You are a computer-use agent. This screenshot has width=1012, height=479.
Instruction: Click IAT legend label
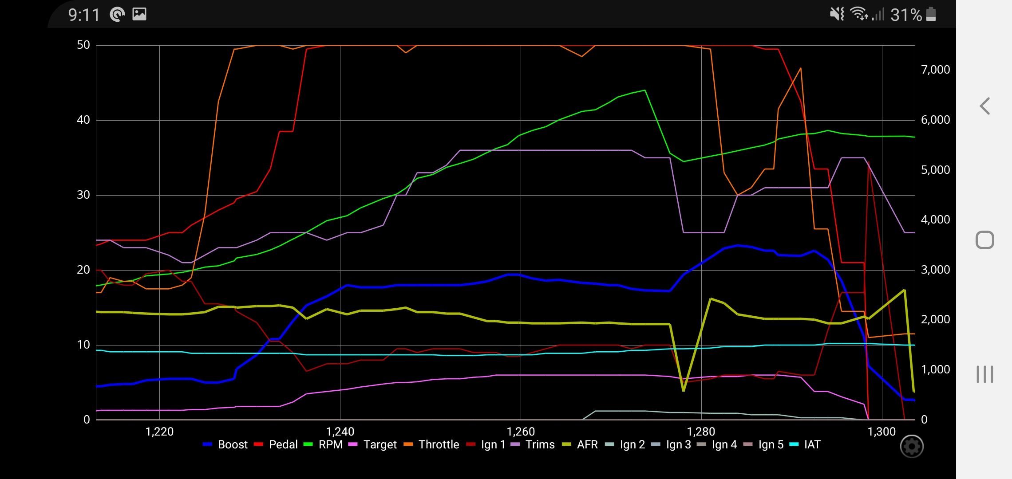coord(812,444)
